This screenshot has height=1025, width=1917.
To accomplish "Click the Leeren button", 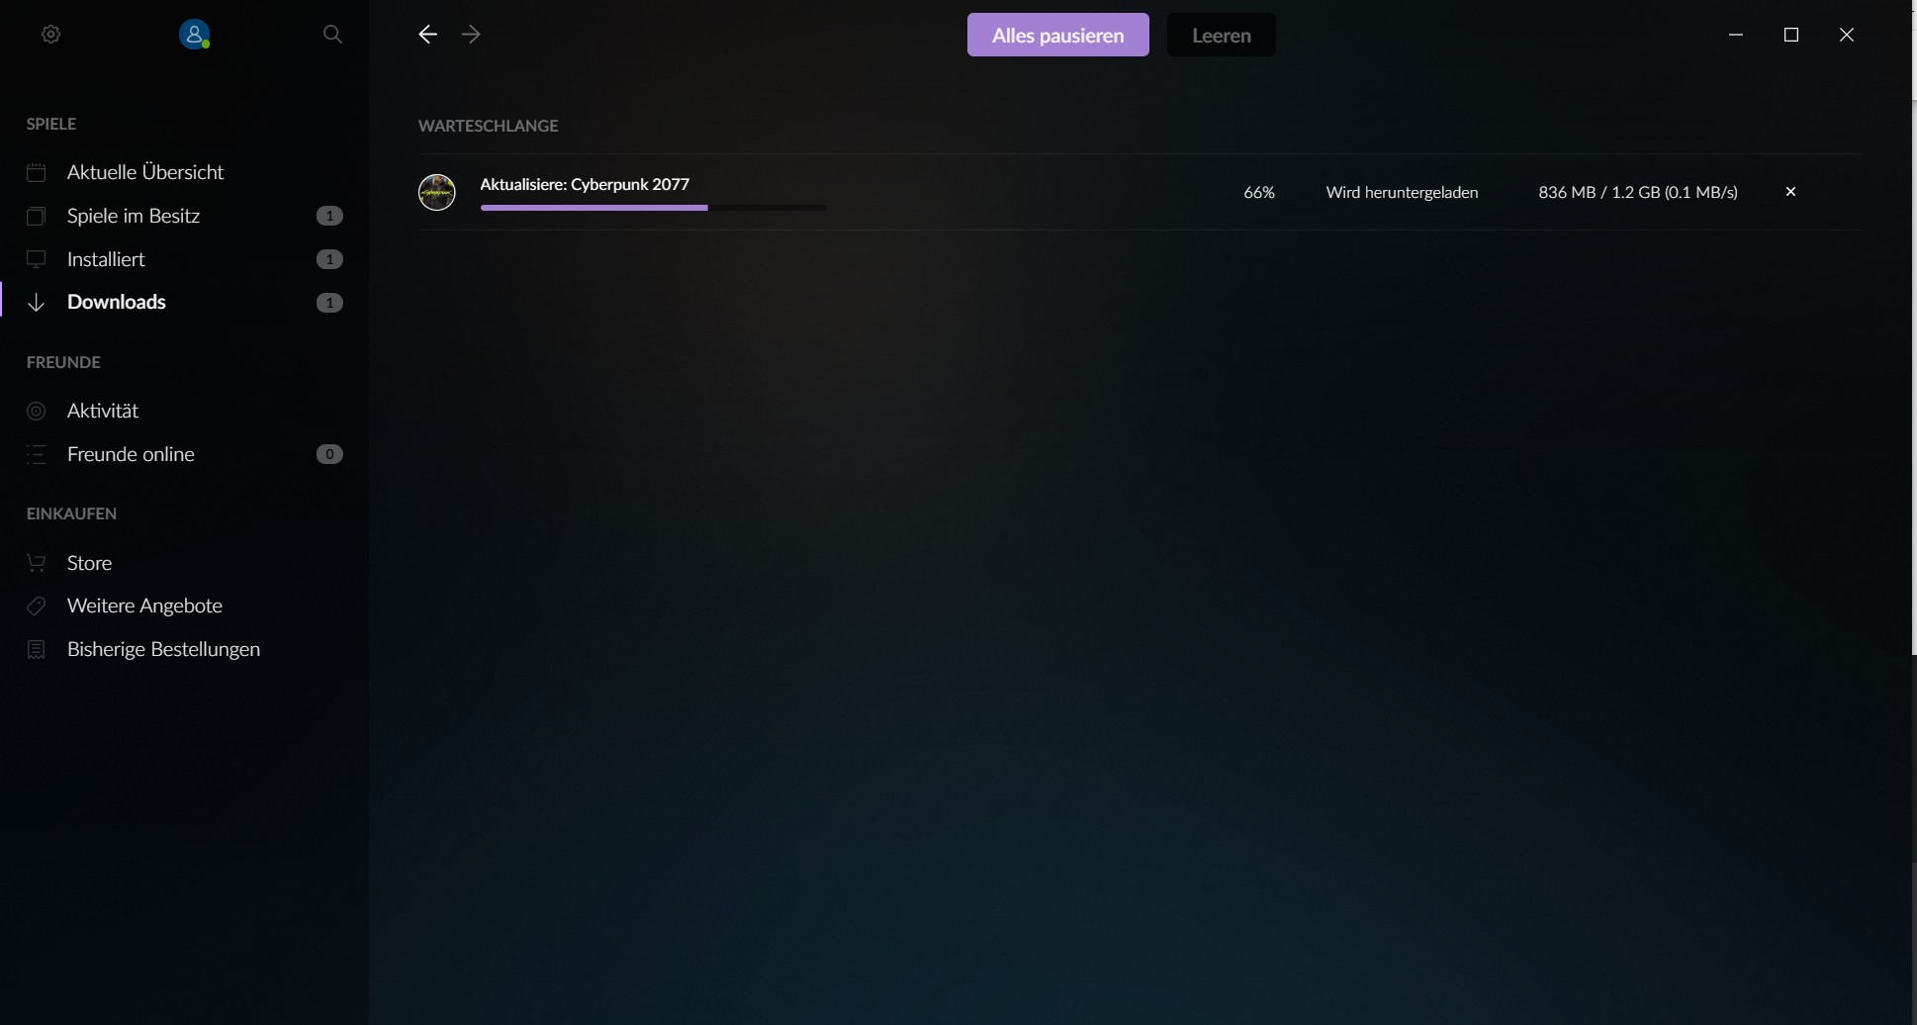I will pos(1222,35).
